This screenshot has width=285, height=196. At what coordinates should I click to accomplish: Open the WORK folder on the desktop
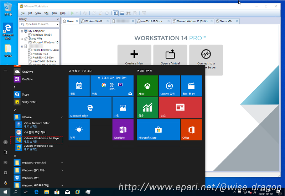pyautogui.click(x=8, y=51)
